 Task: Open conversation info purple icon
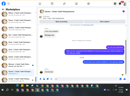[123, 11]
